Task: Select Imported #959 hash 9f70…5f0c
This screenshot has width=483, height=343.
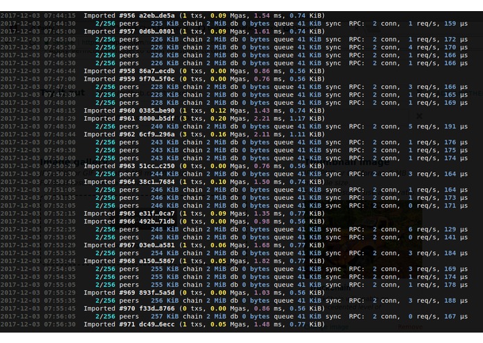Action: pos(157,78)
